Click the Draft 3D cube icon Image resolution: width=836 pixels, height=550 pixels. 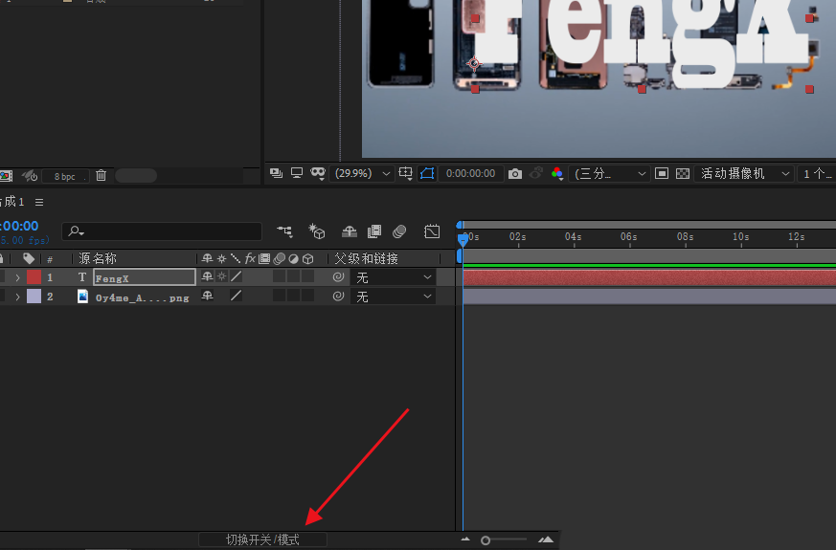point(317,231)
